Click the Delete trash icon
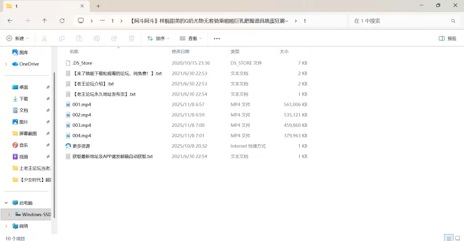464x241 pixels. coord(132,39)
